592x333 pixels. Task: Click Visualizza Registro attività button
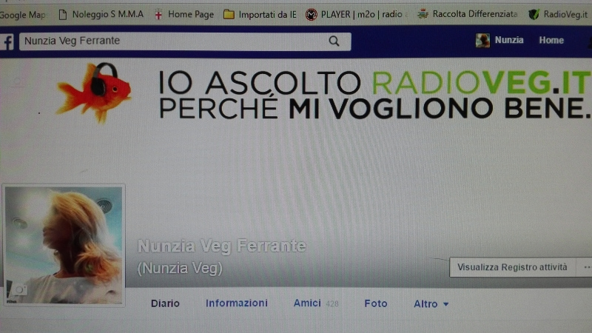point(512,267)
